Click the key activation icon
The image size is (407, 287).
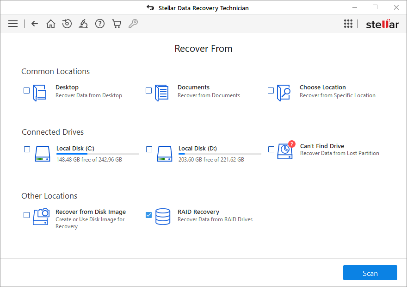tap(133, 24)
